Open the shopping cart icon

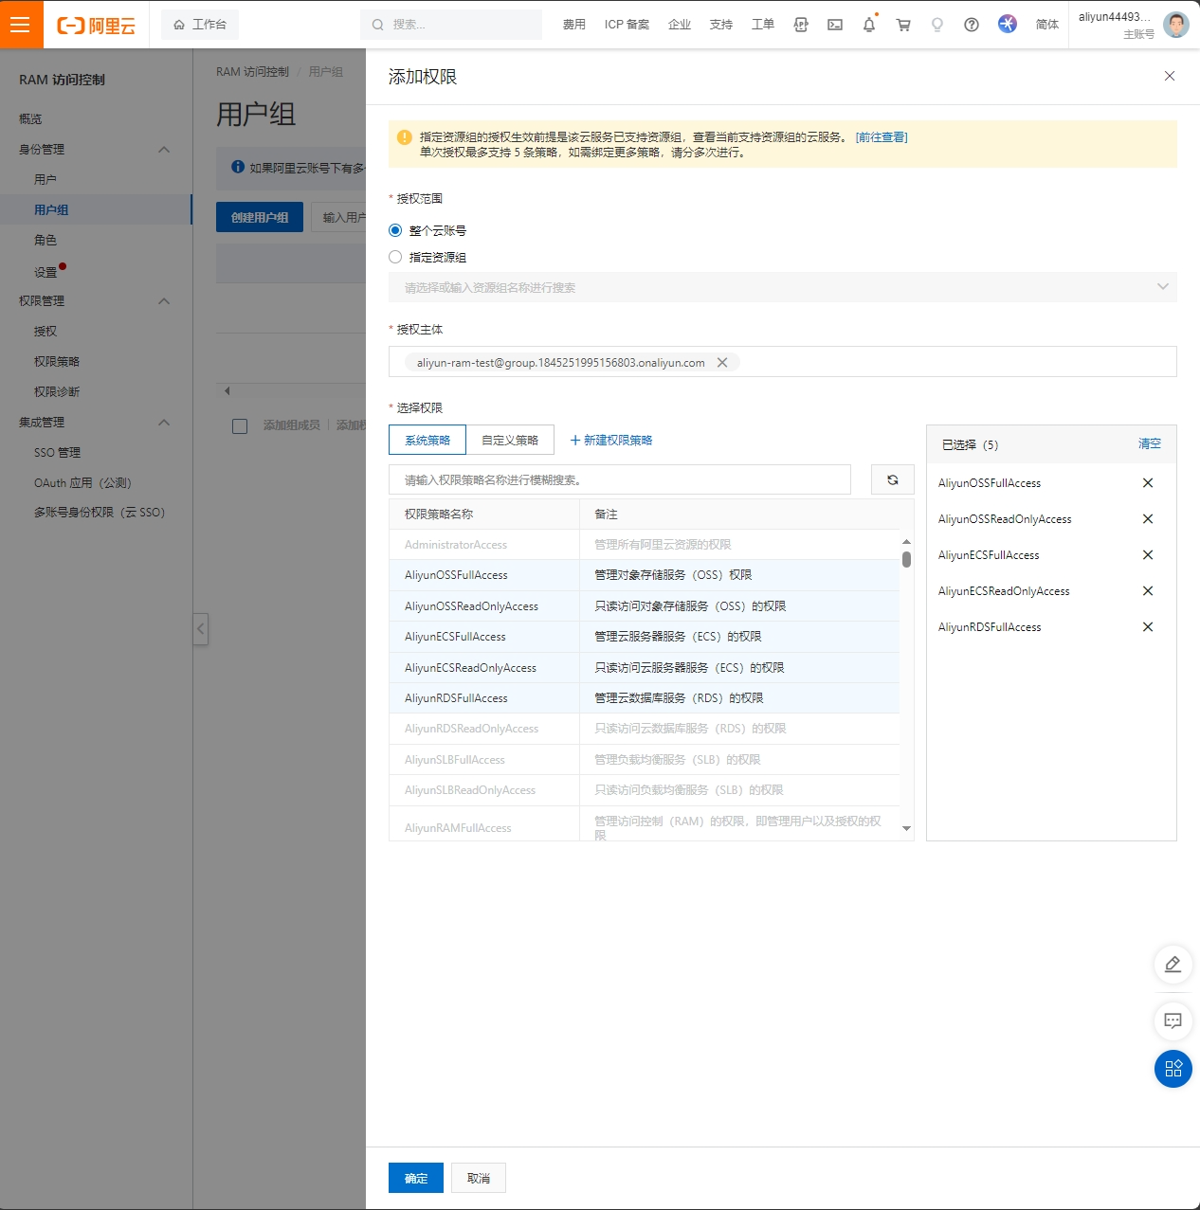(903, 25)
